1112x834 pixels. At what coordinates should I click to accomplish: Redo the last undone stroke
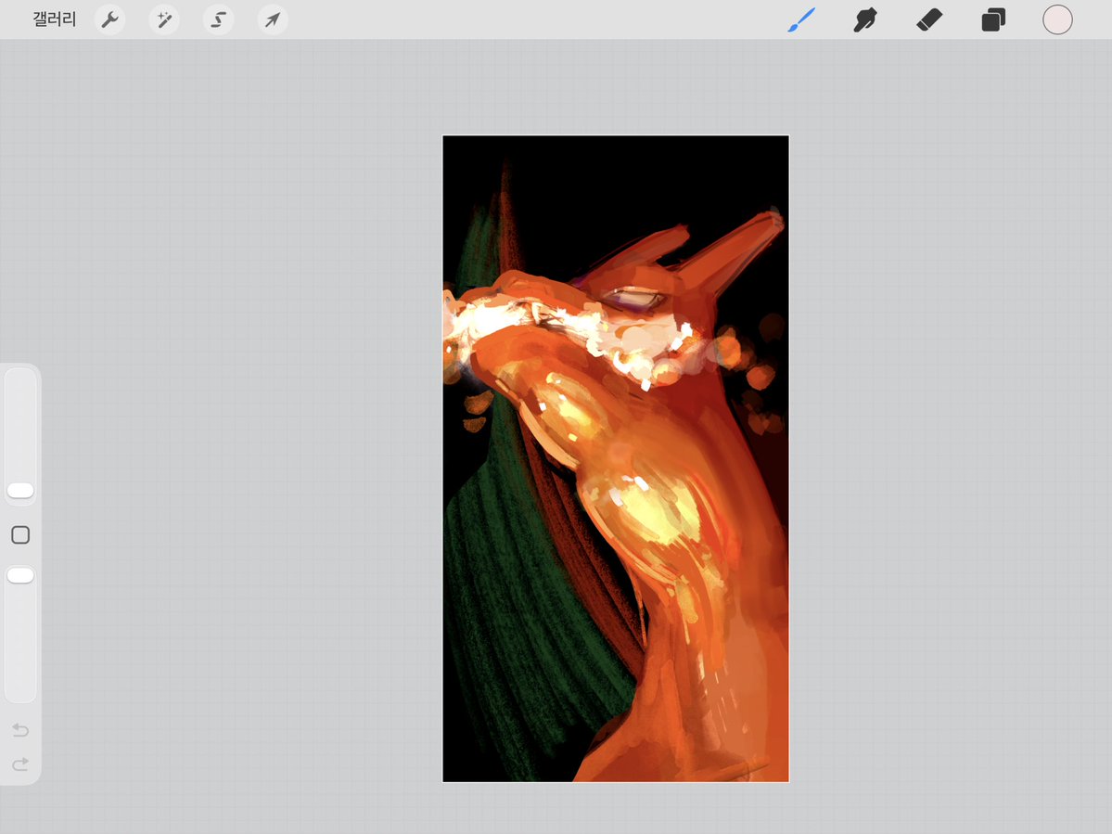coord(20,763)
